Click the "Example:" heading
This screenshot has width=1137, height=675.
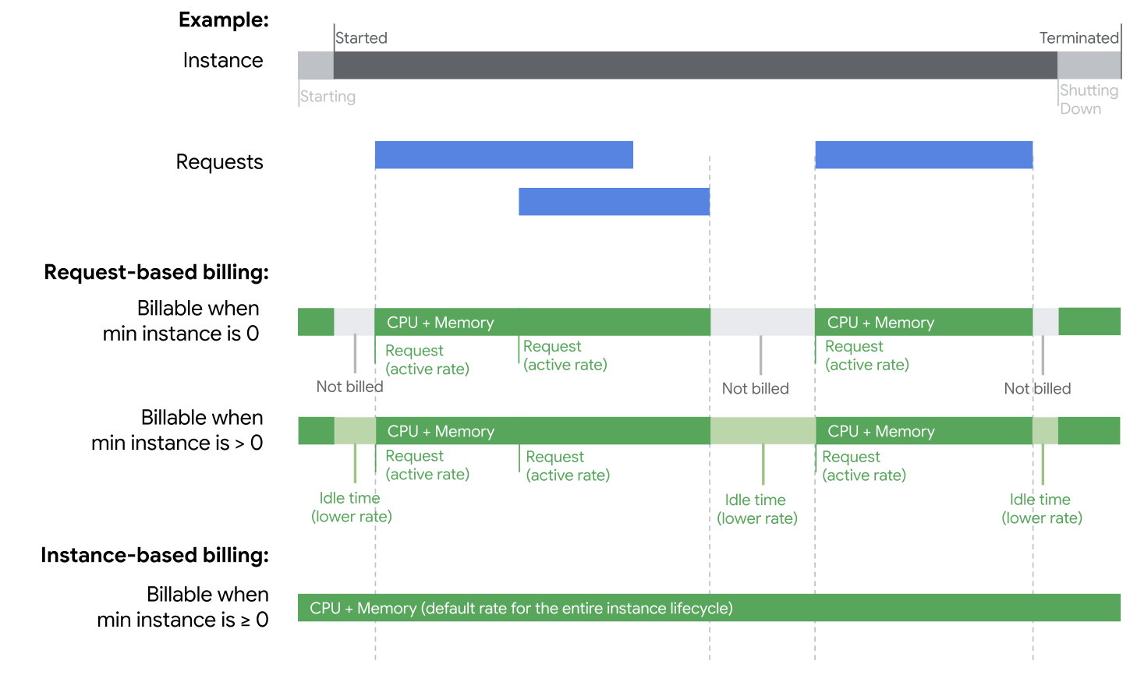tap(223, 19)
